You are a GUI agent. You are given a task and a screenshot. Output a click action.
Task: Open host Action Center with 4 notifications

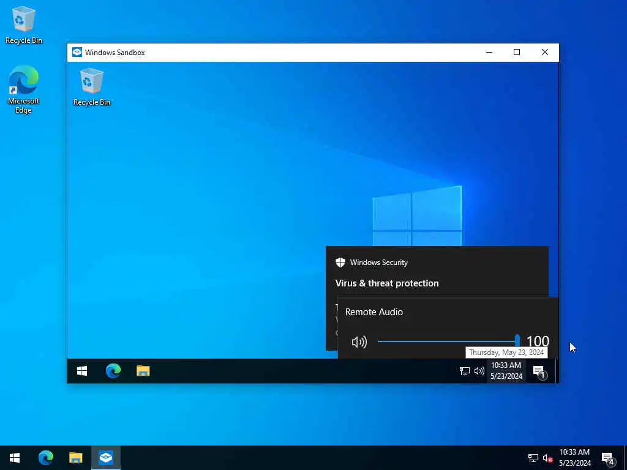click(x=608, y=458)
